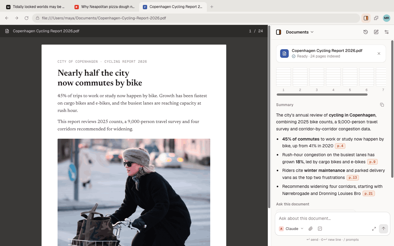The width and height of the screenshot is (394, 246).
Task: Click the Ask this document heading
Action: tap(292, 204)
